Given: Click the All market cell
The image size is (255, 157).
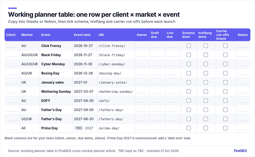Looking at the screenshot, I should (x=23, y=128).
